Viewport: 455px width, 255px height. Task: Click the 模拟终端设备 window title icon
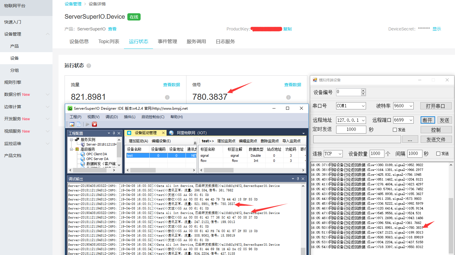315,80
